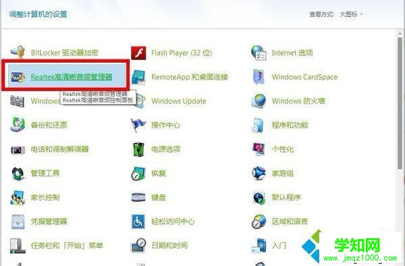
Task: Open the 电话和调制解调器 icon
Action: [x=18, y=149]
